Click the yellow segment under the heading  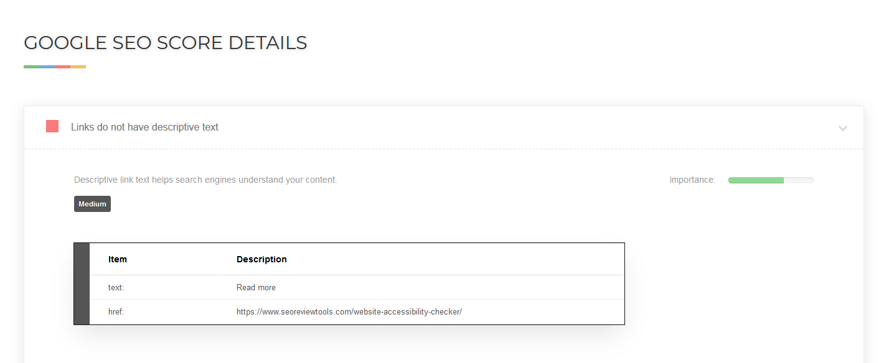(x=78, y=67)
